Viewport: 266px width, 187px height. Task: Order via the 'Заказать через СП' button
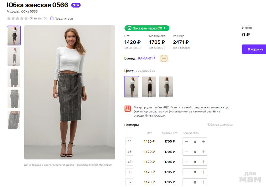click(147, 28)
